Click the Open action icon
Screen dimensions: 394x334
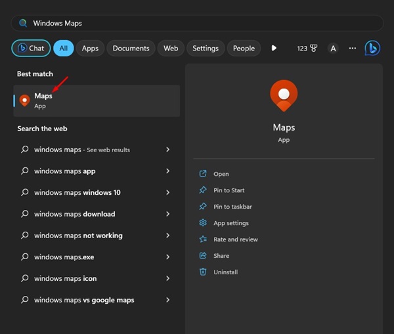pos(203,174)
